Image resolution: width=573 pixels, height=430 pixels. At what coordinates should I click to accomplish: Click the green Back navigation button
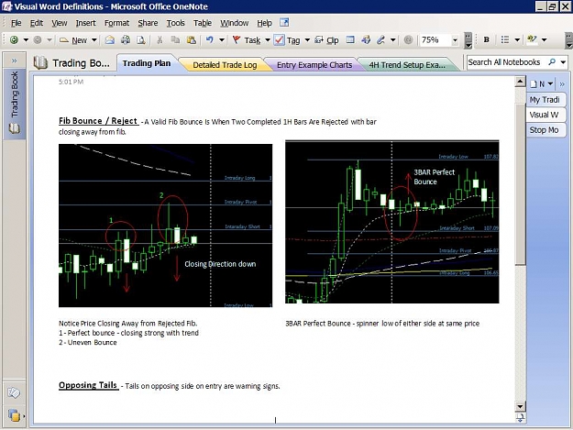click(x=15, y=39)
